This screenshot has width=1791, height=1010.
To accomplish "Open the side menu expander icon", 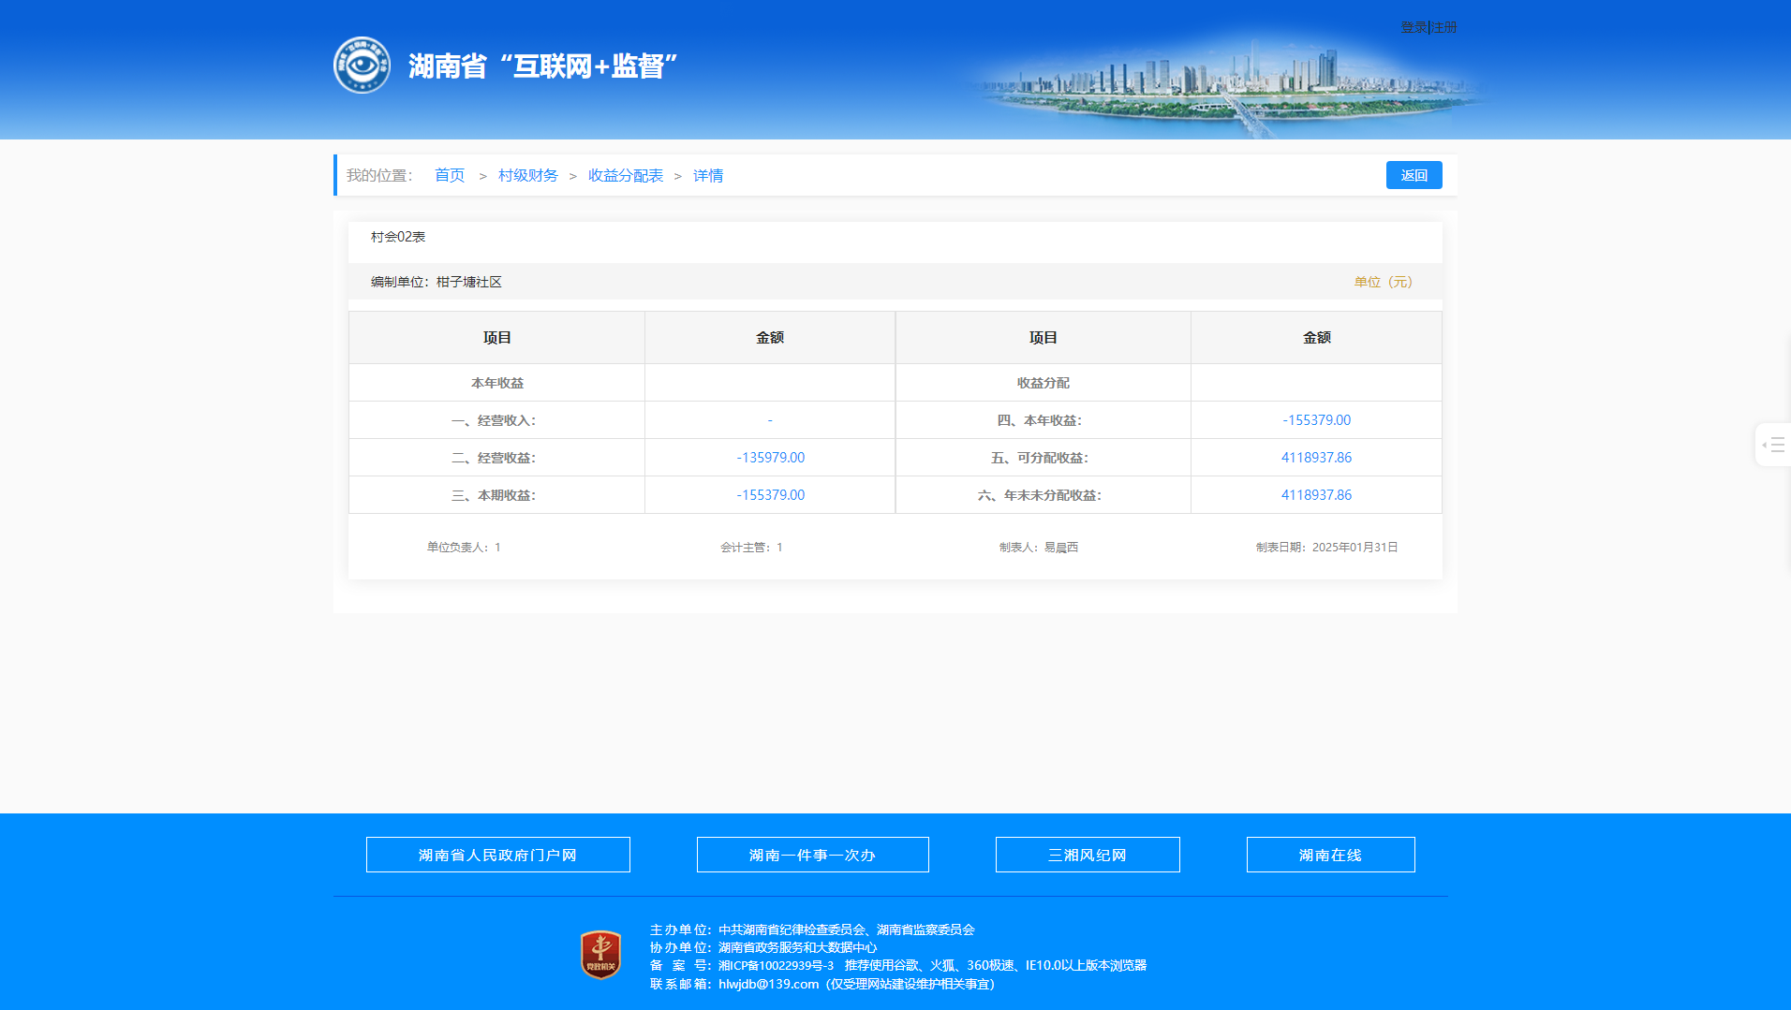I will (x=1773, y=445).
